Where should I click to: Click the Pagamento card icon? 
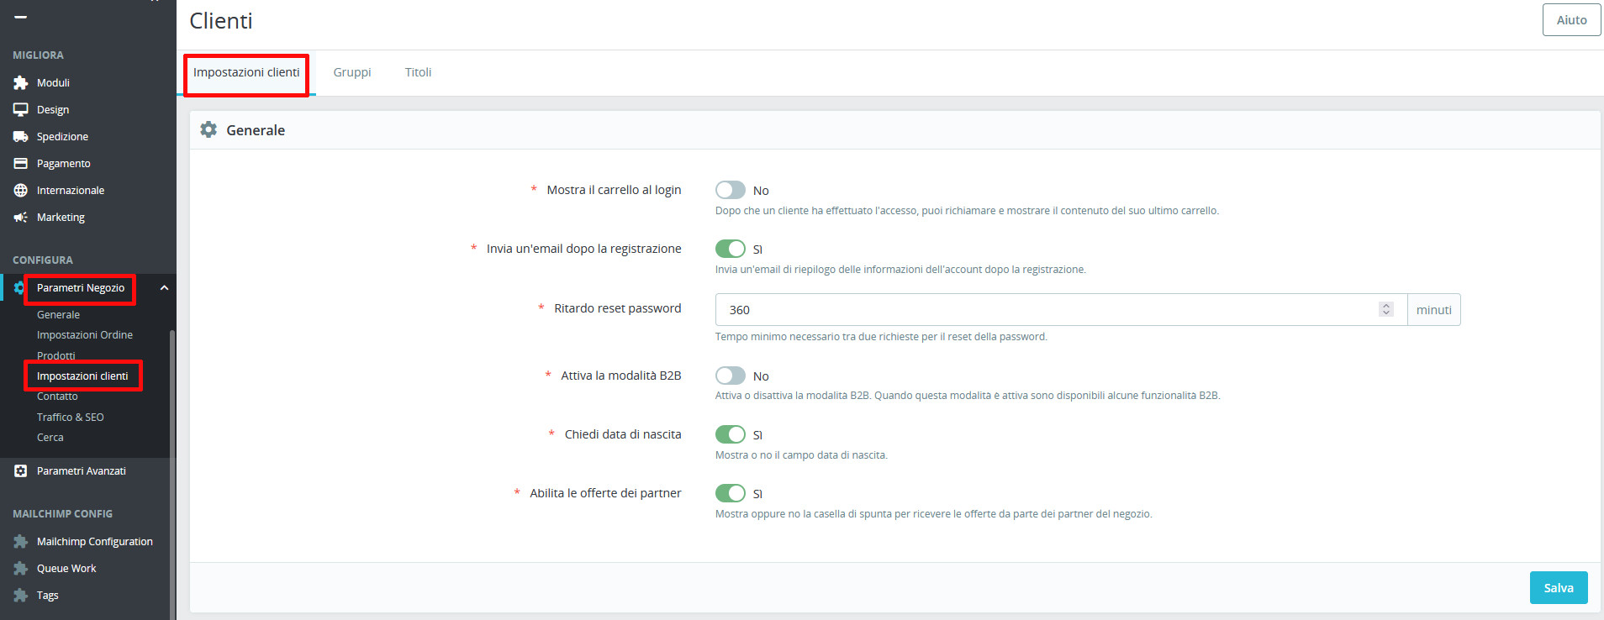(x=21, y=164)
